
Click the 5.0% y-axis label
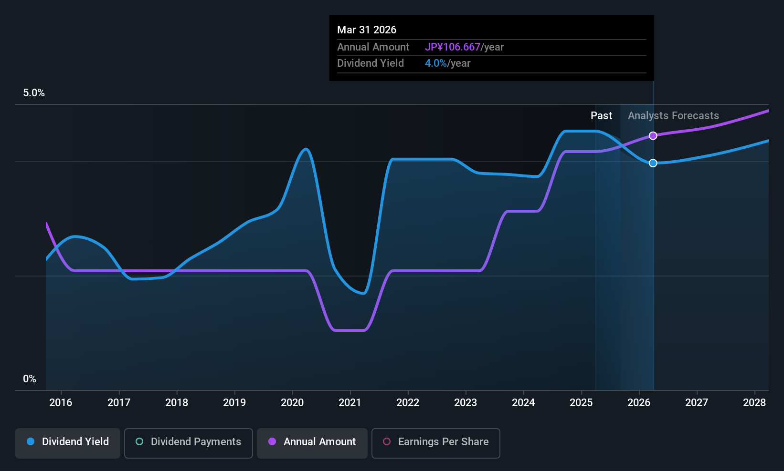(34, 93)
